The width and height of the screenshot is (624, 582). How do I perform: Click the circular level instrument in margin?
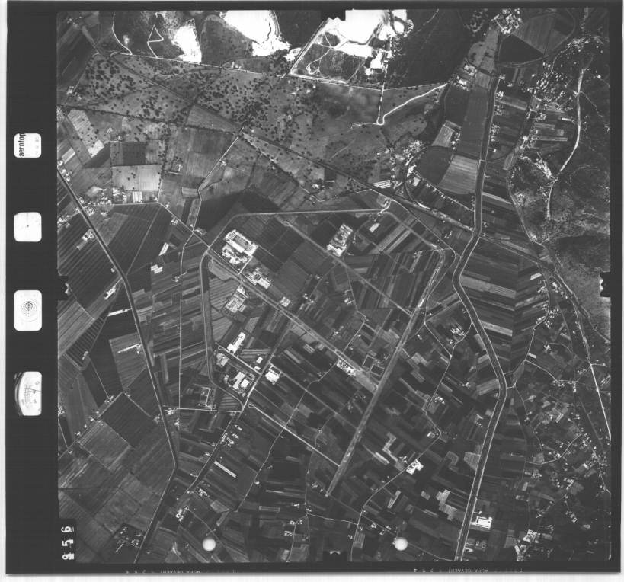tap(28, 310)
